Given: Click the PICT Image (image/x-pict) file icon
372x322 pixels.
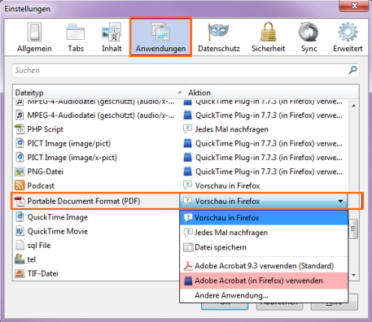Looking at the screenshot, I should pos(20,158).
